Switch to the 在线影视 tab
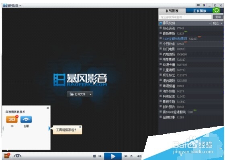 click(x=172, y=11)
